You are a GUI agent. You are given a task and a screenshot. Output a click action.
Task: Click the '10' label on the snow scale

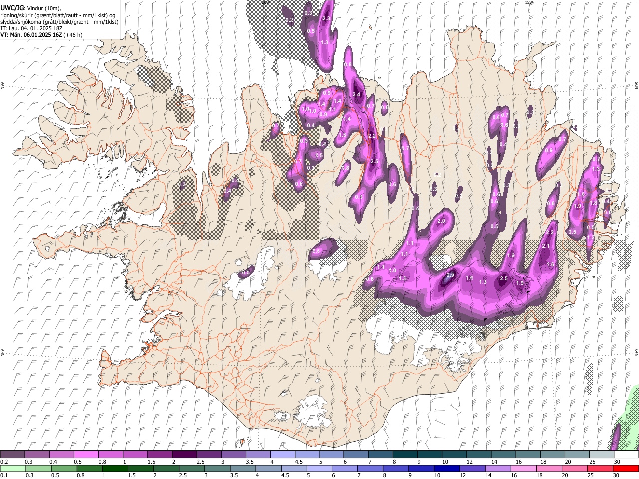point(445,462)
